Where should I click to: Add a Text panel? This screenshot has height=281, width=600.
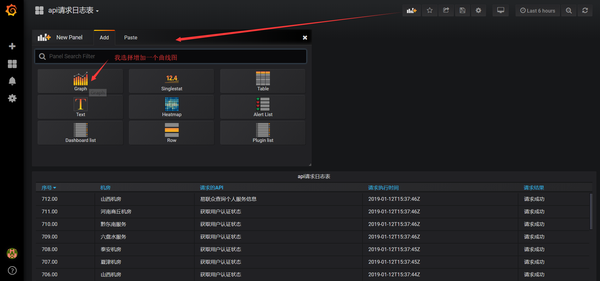tap(80, 107)
